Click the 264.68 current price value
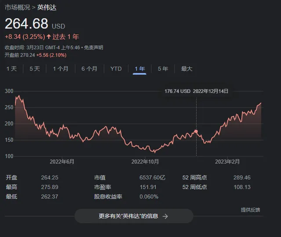281x237 pixels. [26, 25]
